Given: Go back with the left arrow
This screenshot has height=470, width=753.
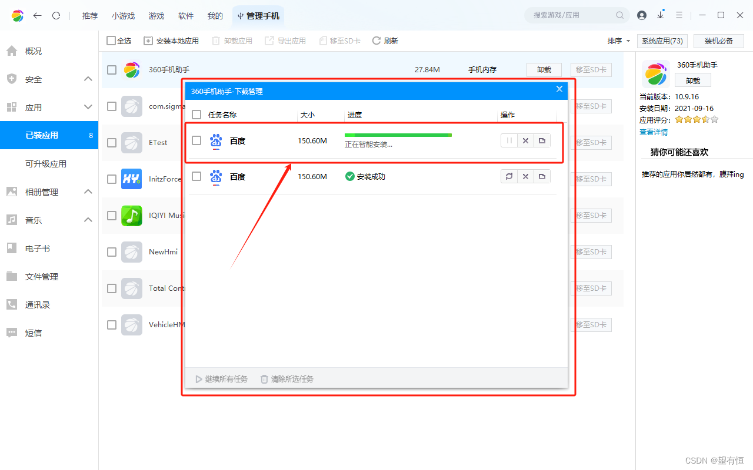Looking at the screenshot, I should (37, 16).
